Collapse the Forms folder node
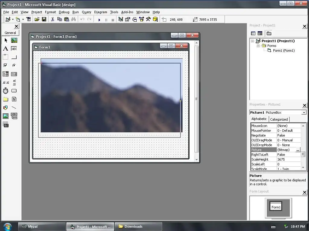 click(x=258, y=46)
